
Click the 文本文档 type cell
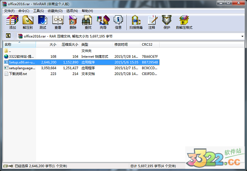coord(88,74)
